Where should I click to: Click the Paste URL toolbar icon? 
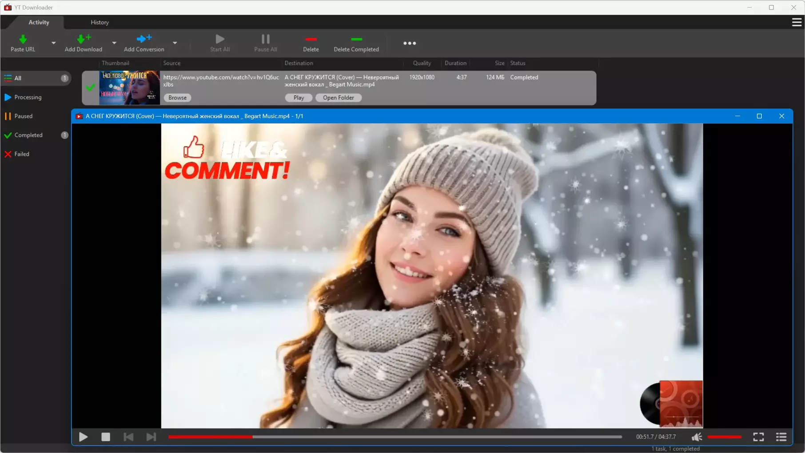pos(23,43)
